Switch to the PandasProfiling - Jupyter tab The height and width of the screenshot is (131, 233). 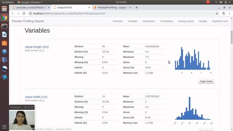112,7
